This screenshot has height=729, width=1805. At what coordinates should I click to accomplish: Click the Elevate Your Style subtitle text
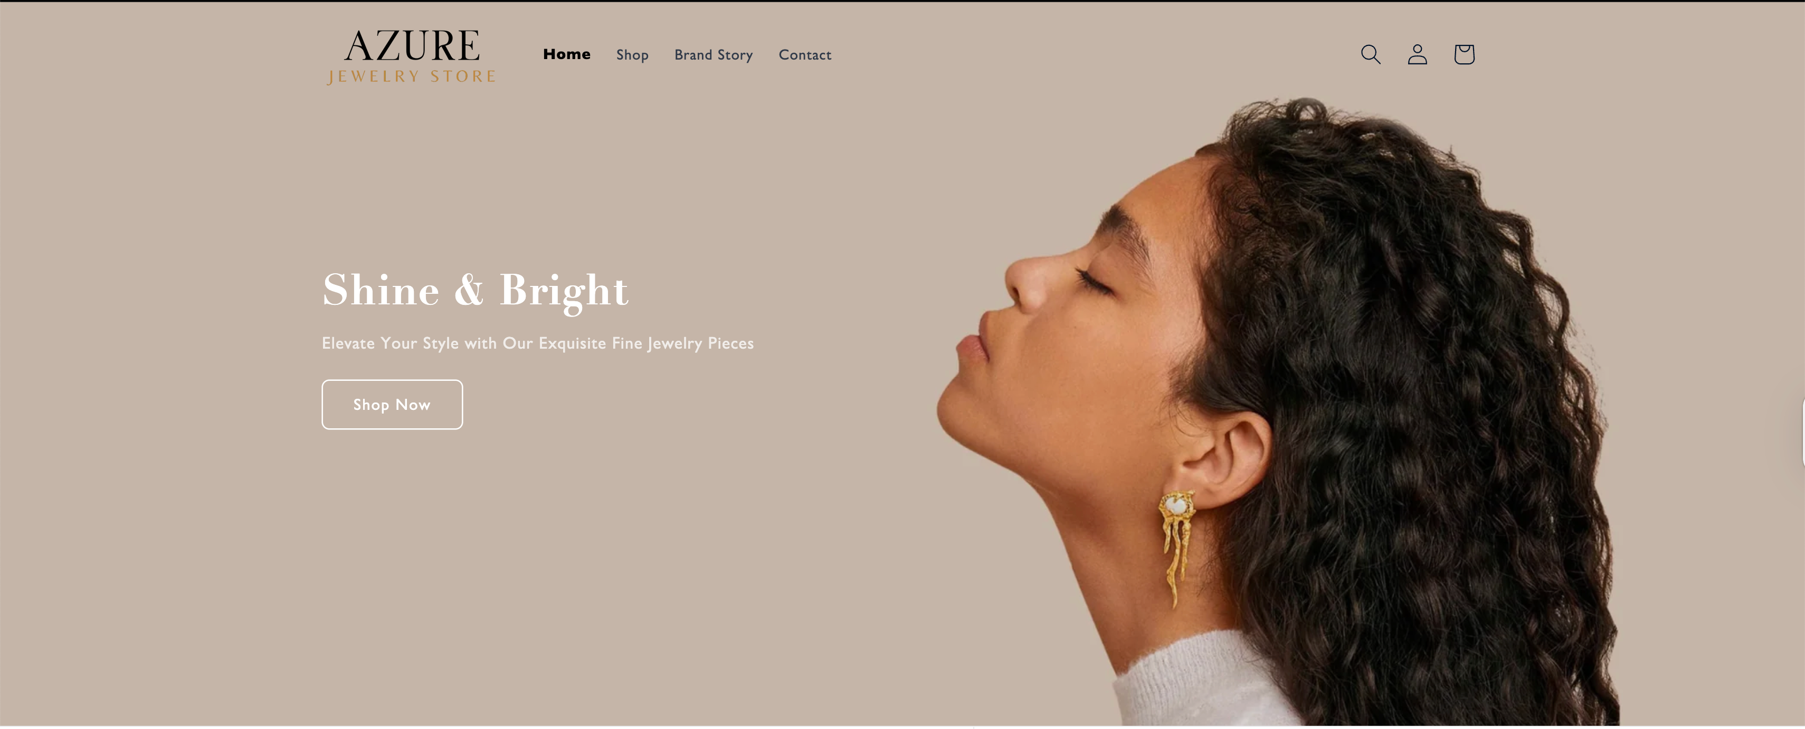coord(537,343)
